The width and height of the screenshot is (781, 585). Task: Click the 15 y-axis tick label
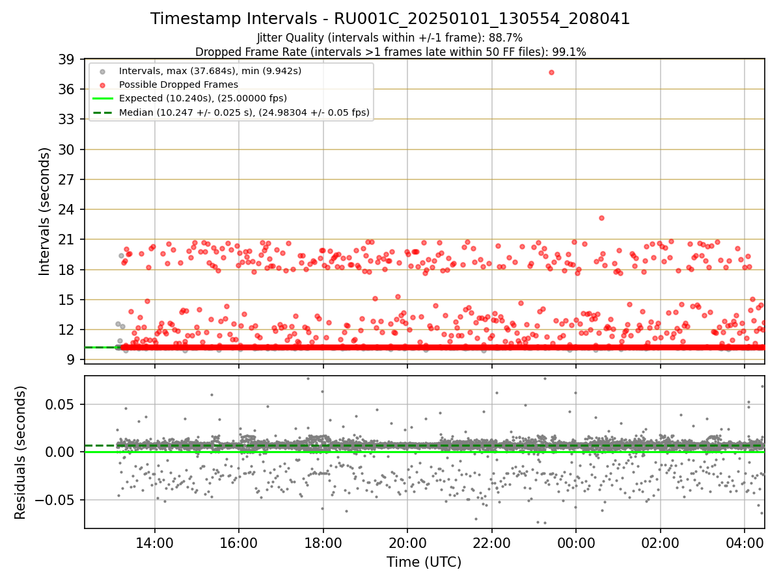(x=66, y=300)
